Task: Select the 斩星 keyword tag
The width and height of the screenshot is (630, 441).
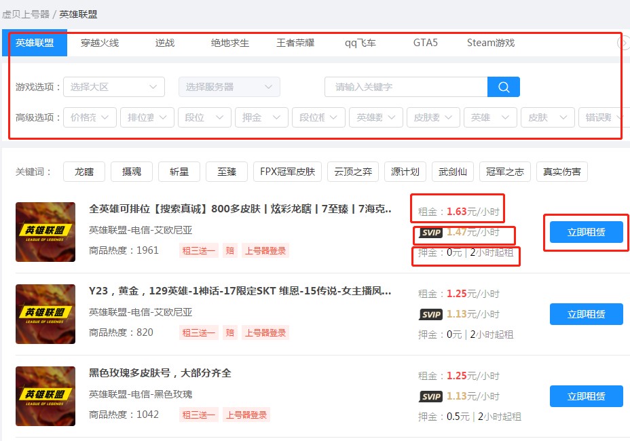Action: 179,172
